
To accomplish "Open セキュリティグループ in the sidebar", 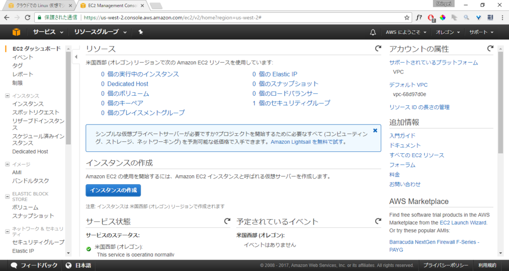I will click(x=38, y=242).
